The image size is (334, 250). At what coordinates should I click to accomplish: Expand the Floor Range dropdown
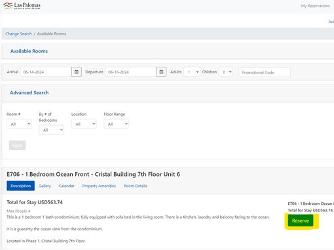(x=116, y=124)
